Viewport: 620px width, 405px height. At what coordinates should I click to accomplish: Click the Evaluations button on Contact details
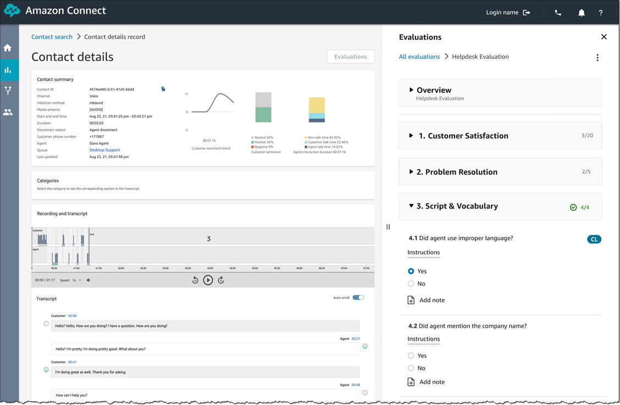[350, 56]
